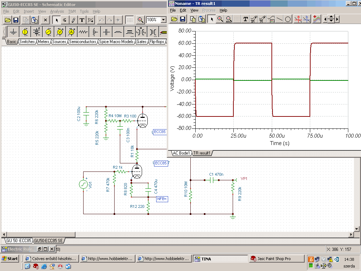Switch to the Semiconductors component tab
The image size is (361, 271).
(x=82, y=42)
